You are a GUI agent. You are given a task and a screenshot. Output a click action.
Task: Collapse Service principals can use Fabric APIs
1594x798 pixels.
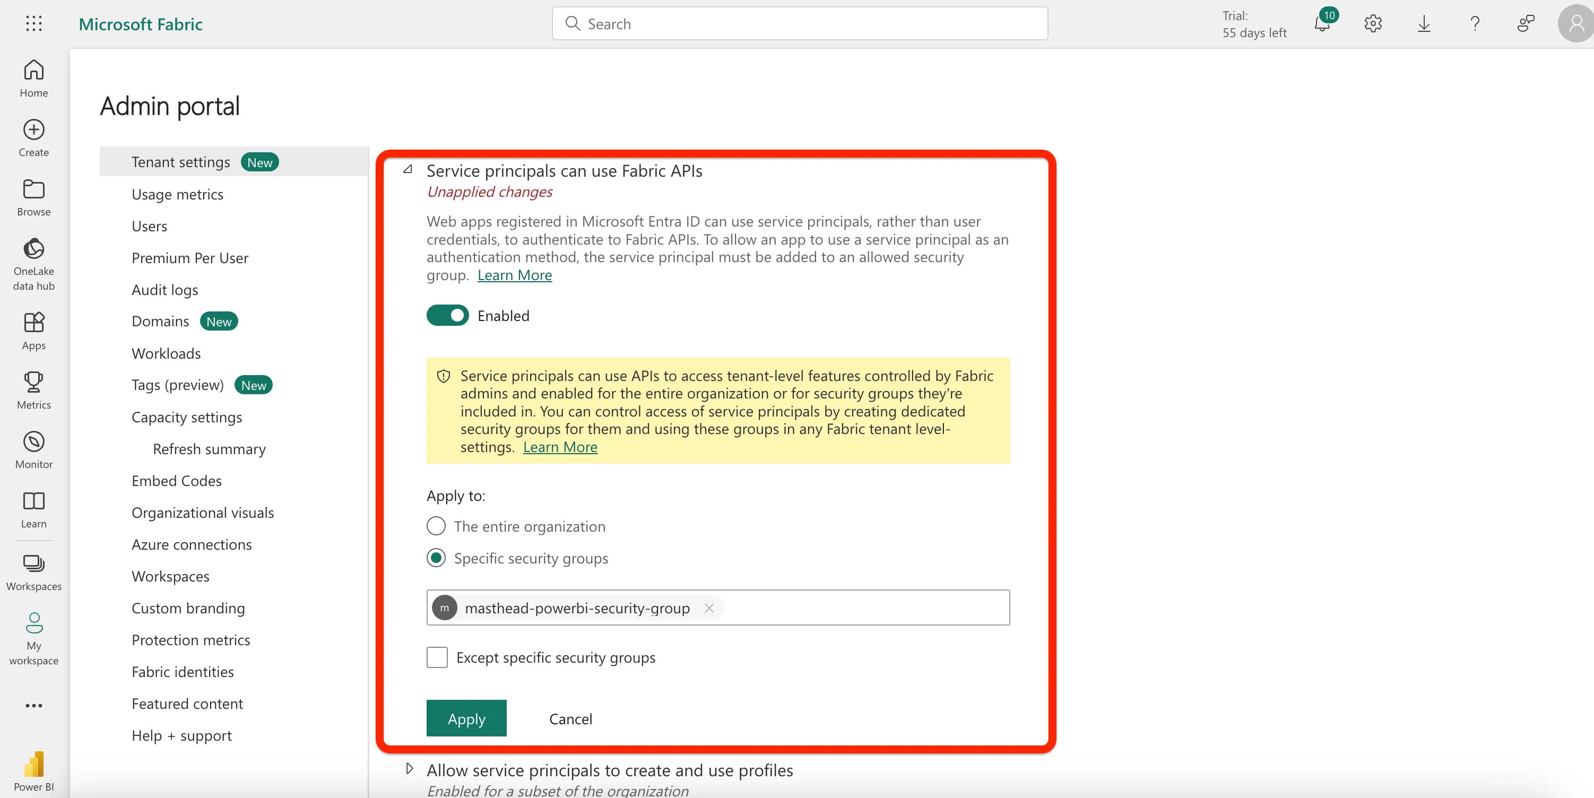click(408, 169)
